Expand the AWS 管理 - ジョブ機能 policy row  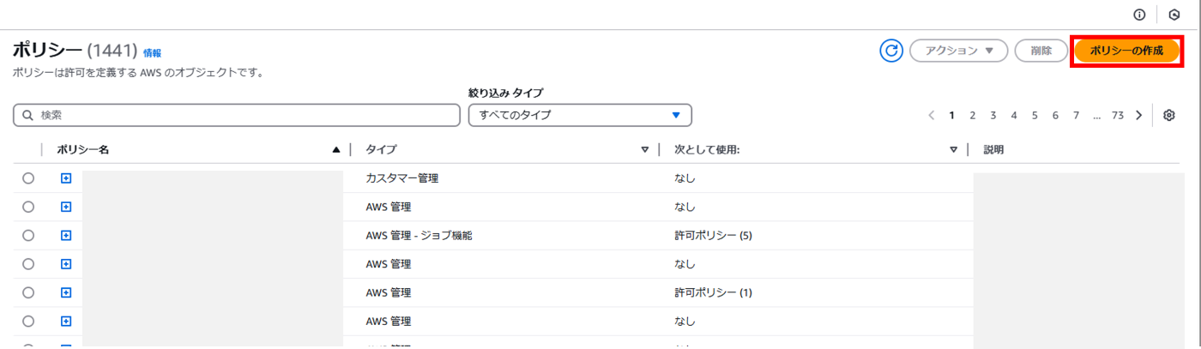point(66,235)
